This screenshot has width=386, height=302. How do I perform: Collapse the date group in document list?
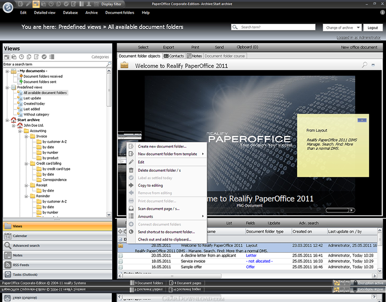pyautogui.click(x=120, y=239)
